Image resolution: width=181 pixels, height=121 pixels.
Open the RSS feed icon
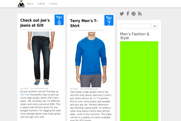point(140,14)
